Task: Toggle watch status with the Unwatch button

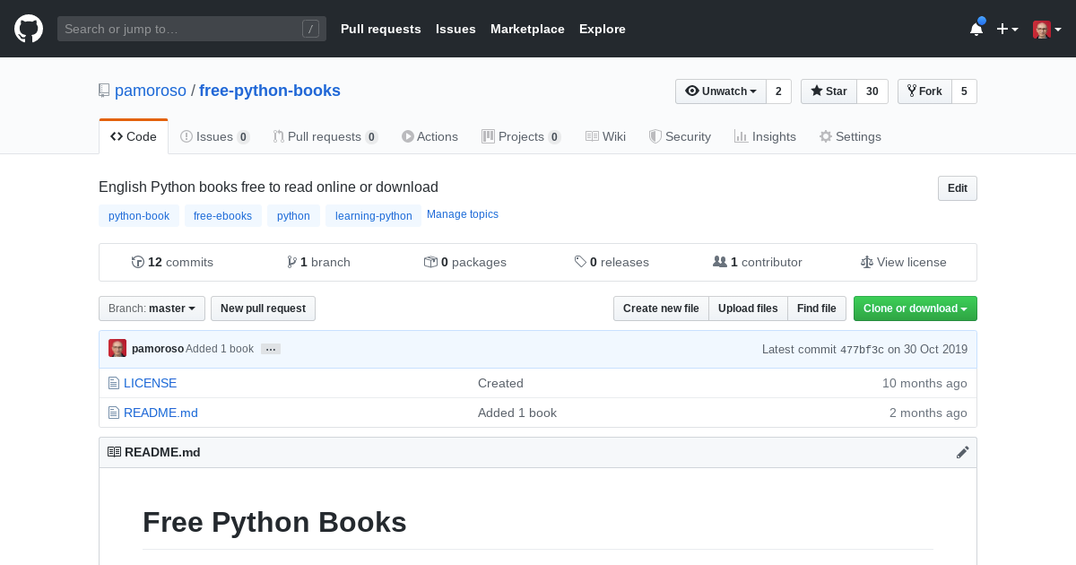Action: click(721, 91)
